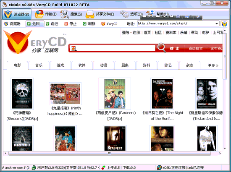
Task: Open the Browser (浏览器) main toolbar button
Action: 17,14
